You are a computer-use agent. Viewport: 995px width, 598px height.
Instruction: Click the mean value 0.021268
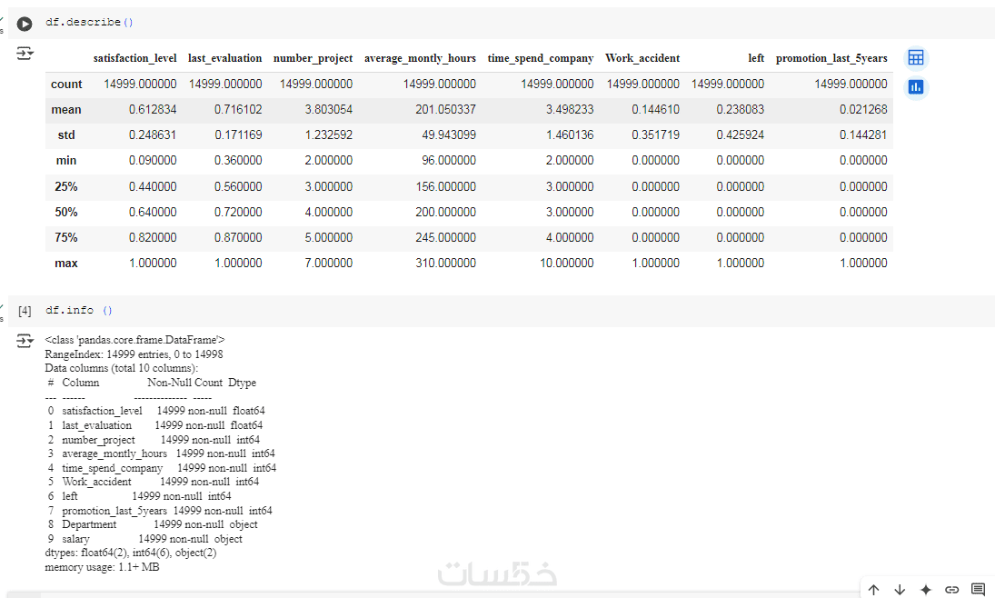(863, 110)
